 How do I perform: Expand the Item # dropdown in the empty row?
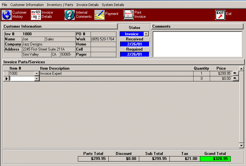pos(37,79)
